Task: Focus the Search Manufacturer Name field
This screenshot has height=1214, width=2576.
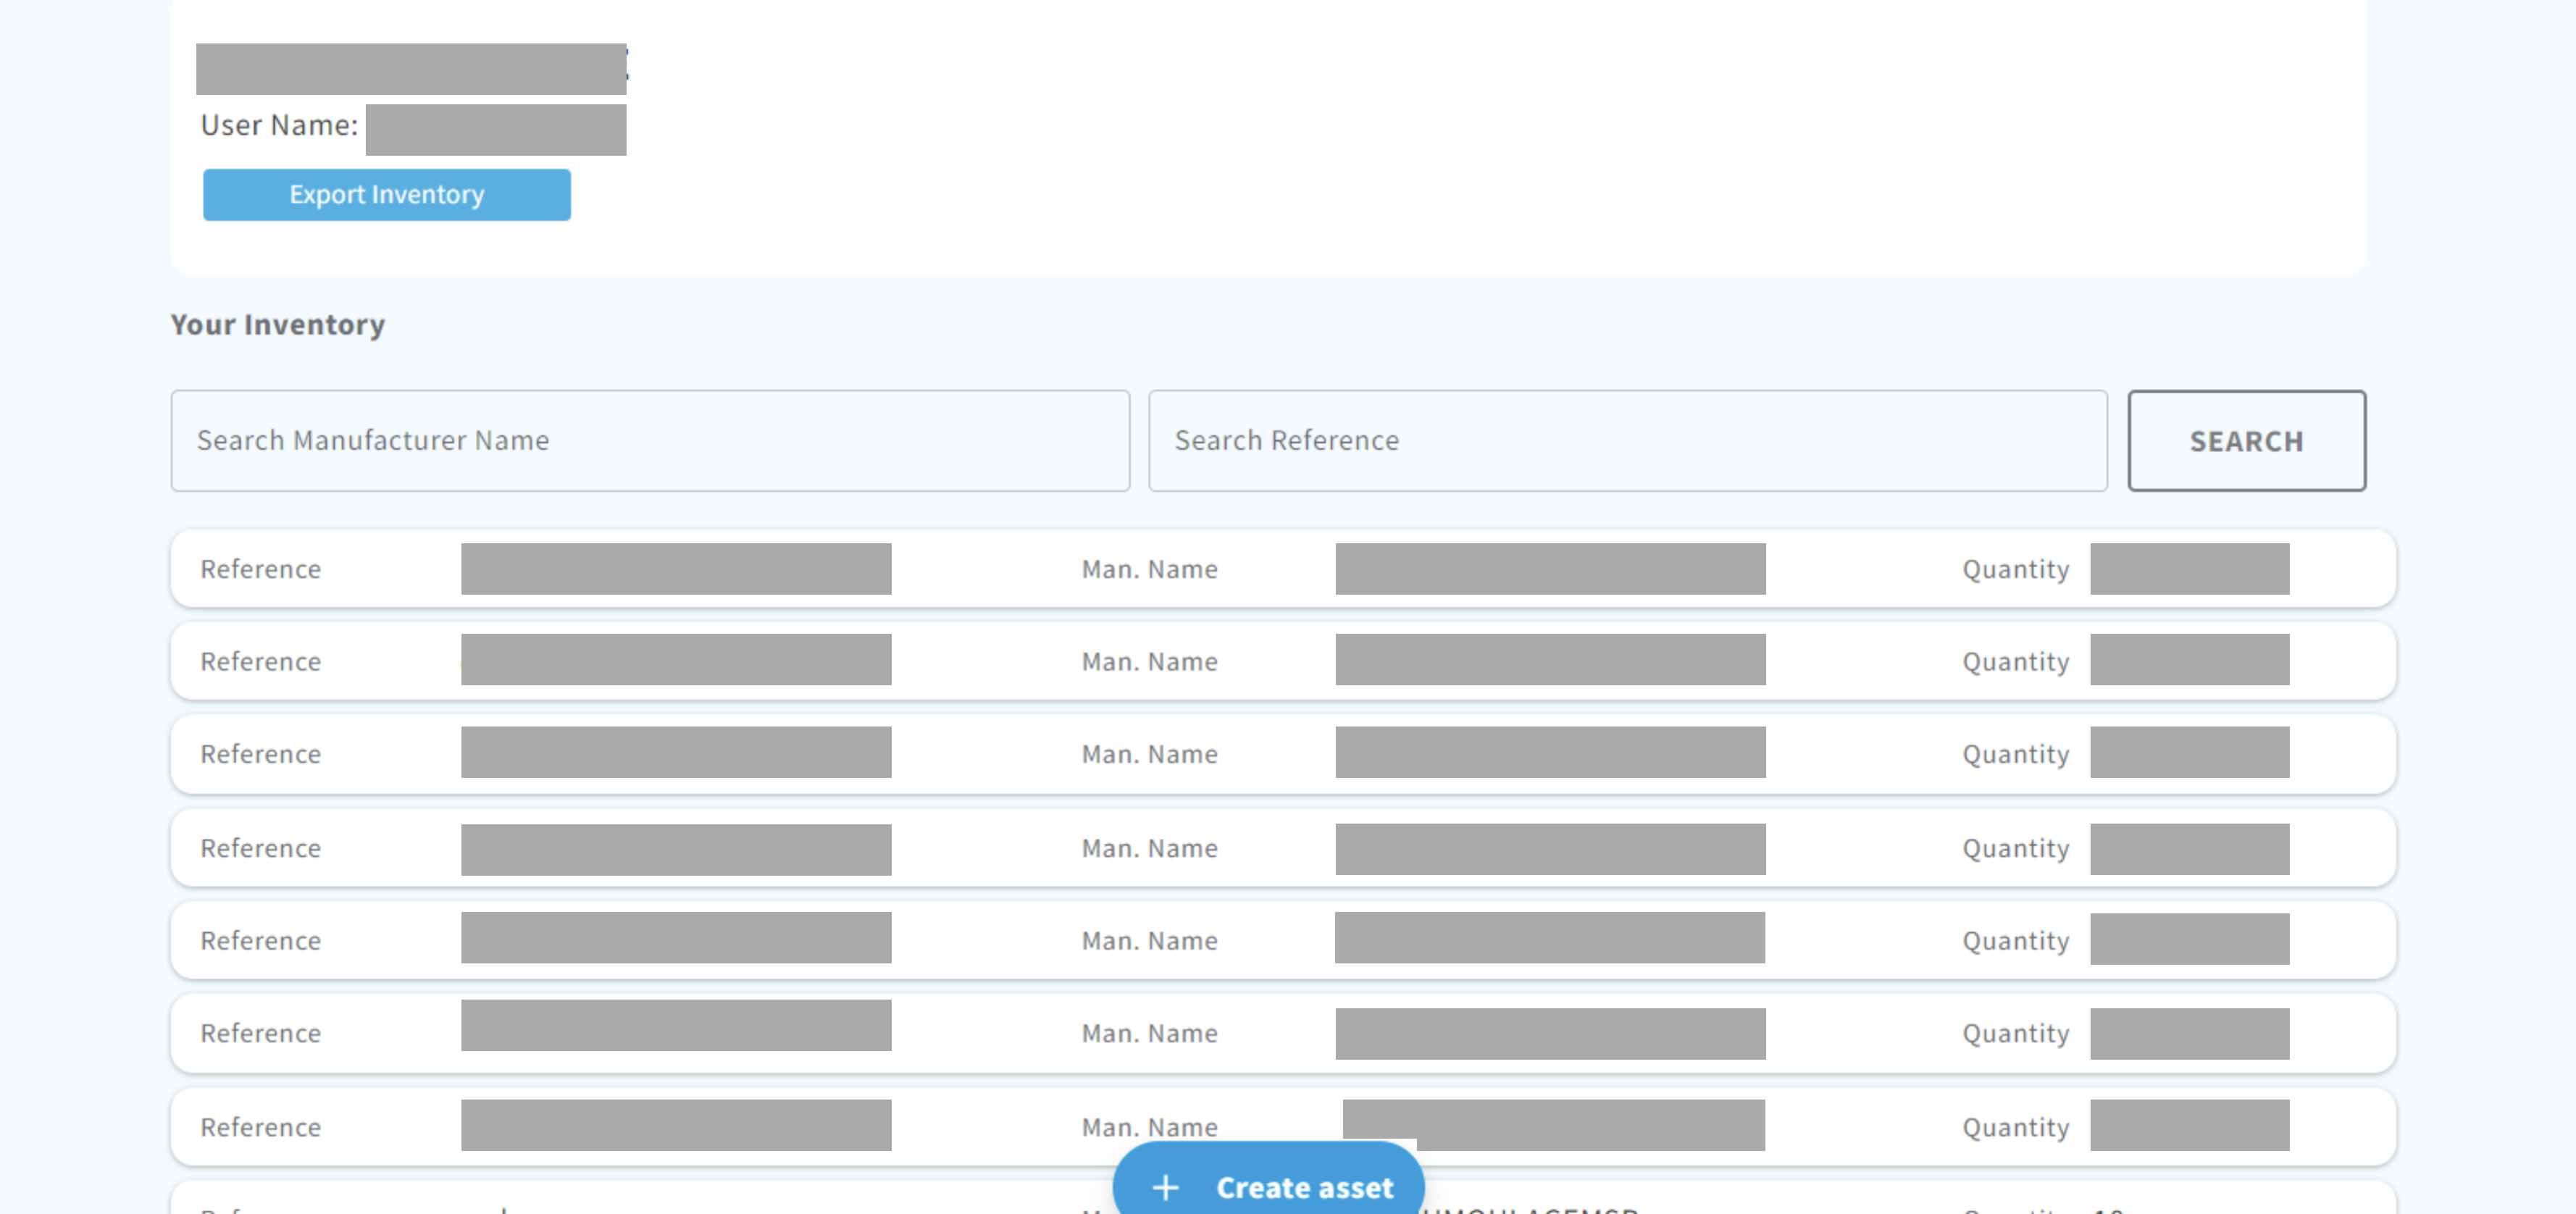Action: [650, 440]
